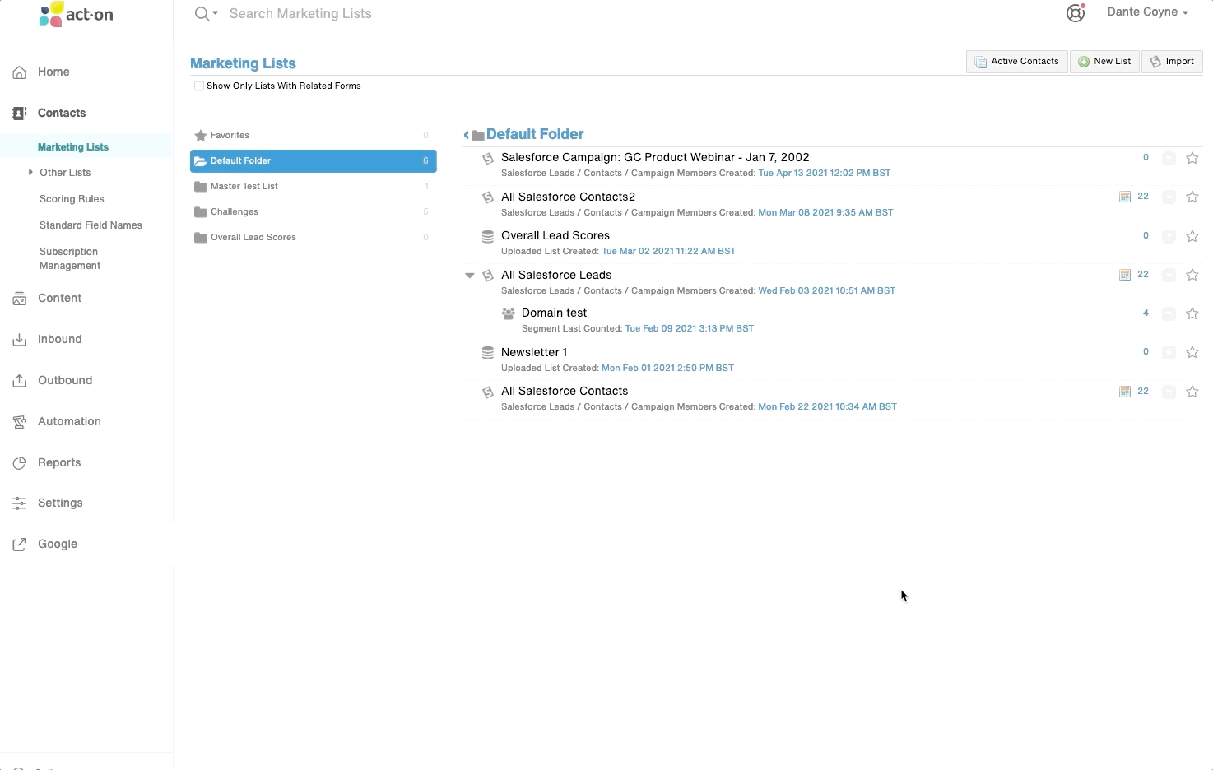Open actions dropdown for All Salesforce Contacts2
The width and height of the screenshot is (1213, 770).
click(x=1169, y=197)
